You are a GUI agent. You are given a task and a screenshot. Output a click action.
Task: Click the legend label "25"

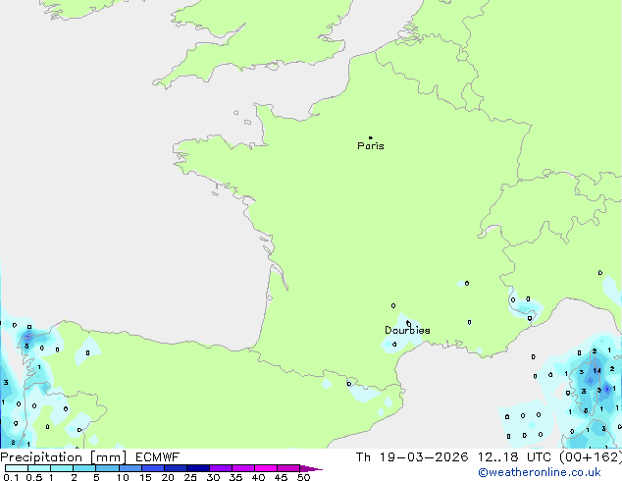click(x=190, y=477)
